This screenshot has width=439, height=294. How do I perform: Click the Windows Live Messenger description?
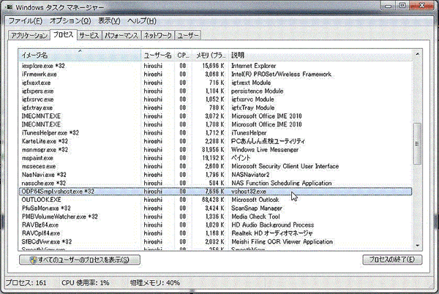(265, 150)
